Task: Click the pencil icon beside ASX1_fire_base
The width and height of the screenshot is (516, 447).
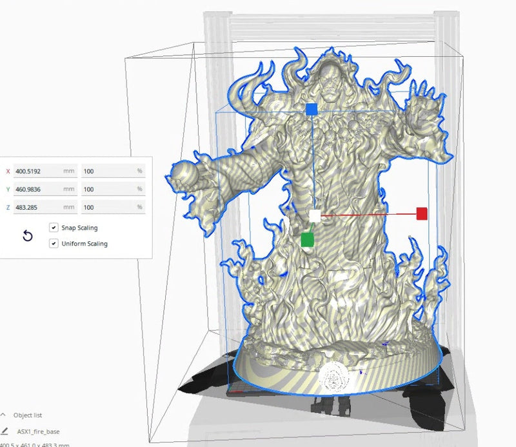Action: [x=4, y=432]
